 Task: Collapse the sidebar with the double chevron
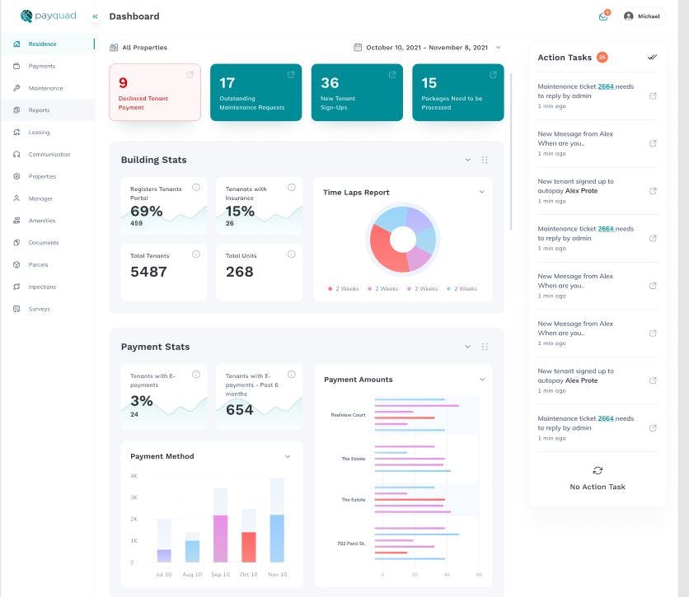[x=94, y=15]
